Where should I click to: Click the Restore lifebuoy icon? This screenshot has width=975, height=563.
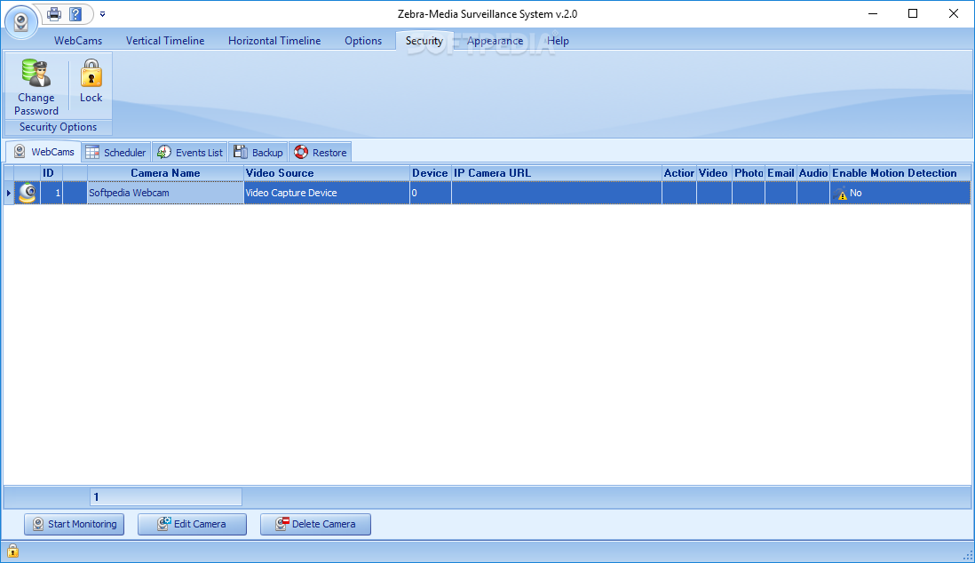click(301, 152)
